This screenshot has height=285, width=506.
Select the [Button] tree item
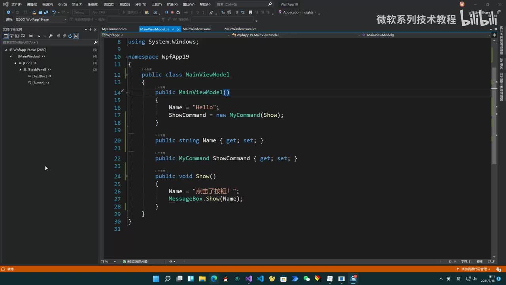coord(38,83)
